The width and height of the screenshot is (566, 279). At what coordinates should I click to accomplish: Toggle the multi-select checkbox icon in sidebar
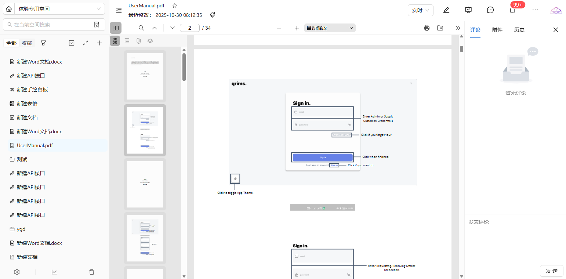click(x=72, y=43)
